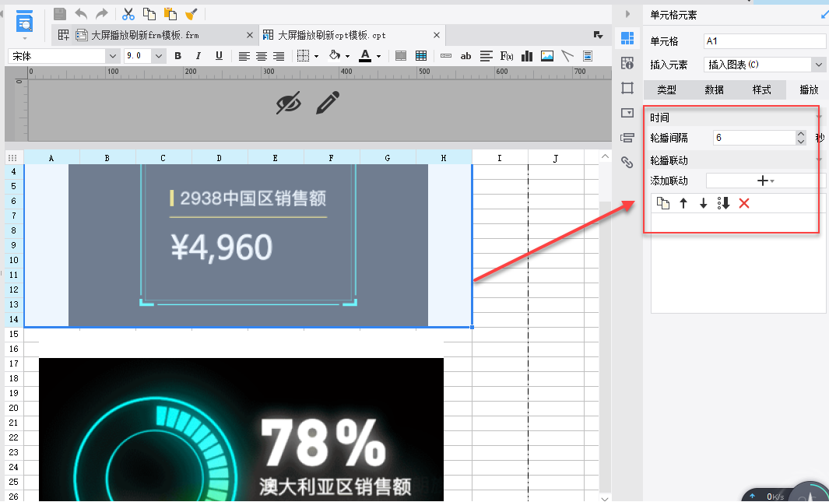Open conditional attributes panel icon
829x502 pixels.
pyautogui.click(x=627, y=138)
